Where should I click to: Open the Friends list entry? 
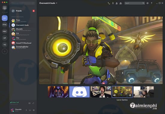pyautogui.click(x=23, y=11)
